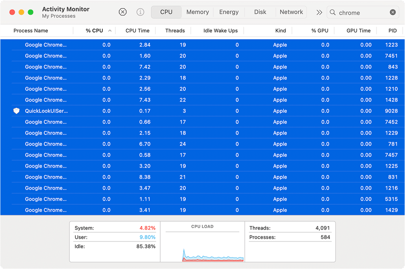Click the Stop process (X) toolbar icon

coord(123,12)
